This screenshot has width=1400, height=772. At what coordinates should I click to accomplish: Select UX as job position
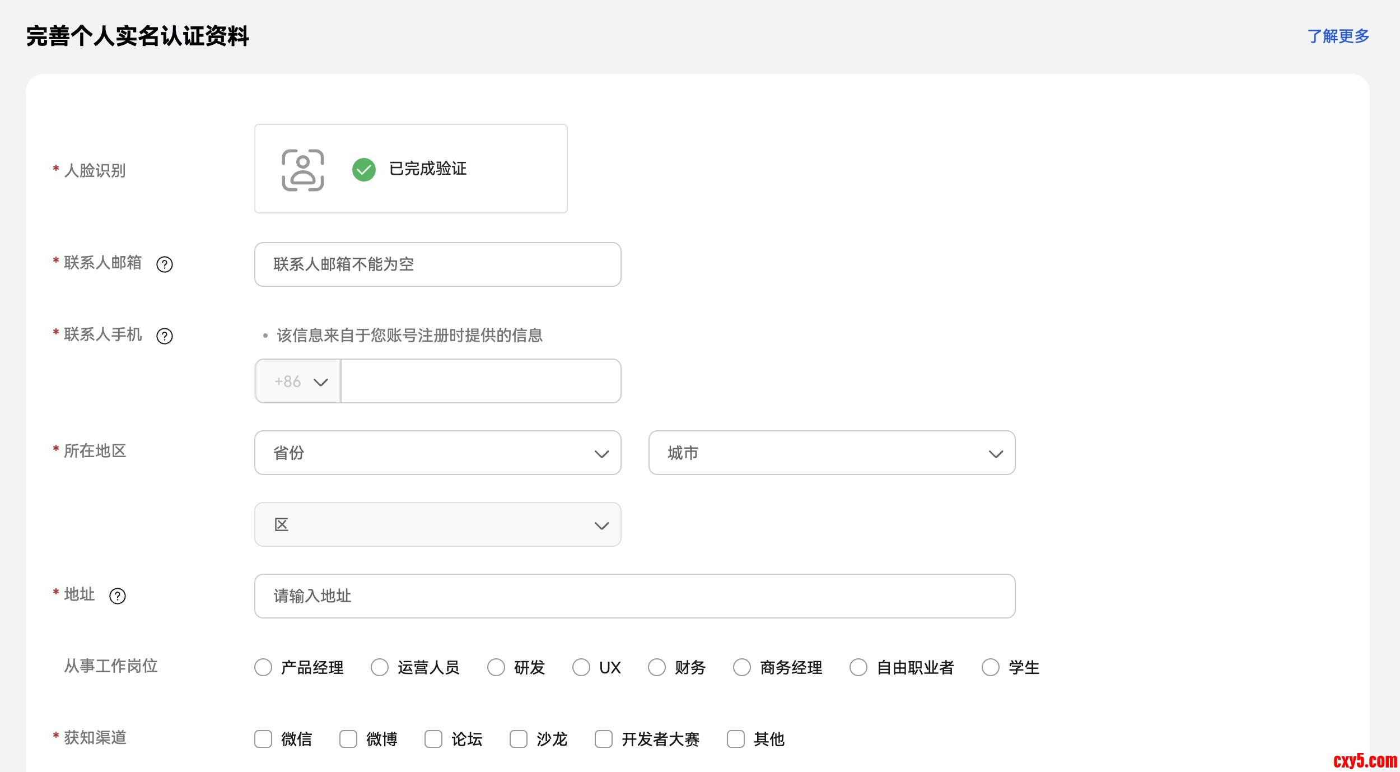click(x=581, y=667)
